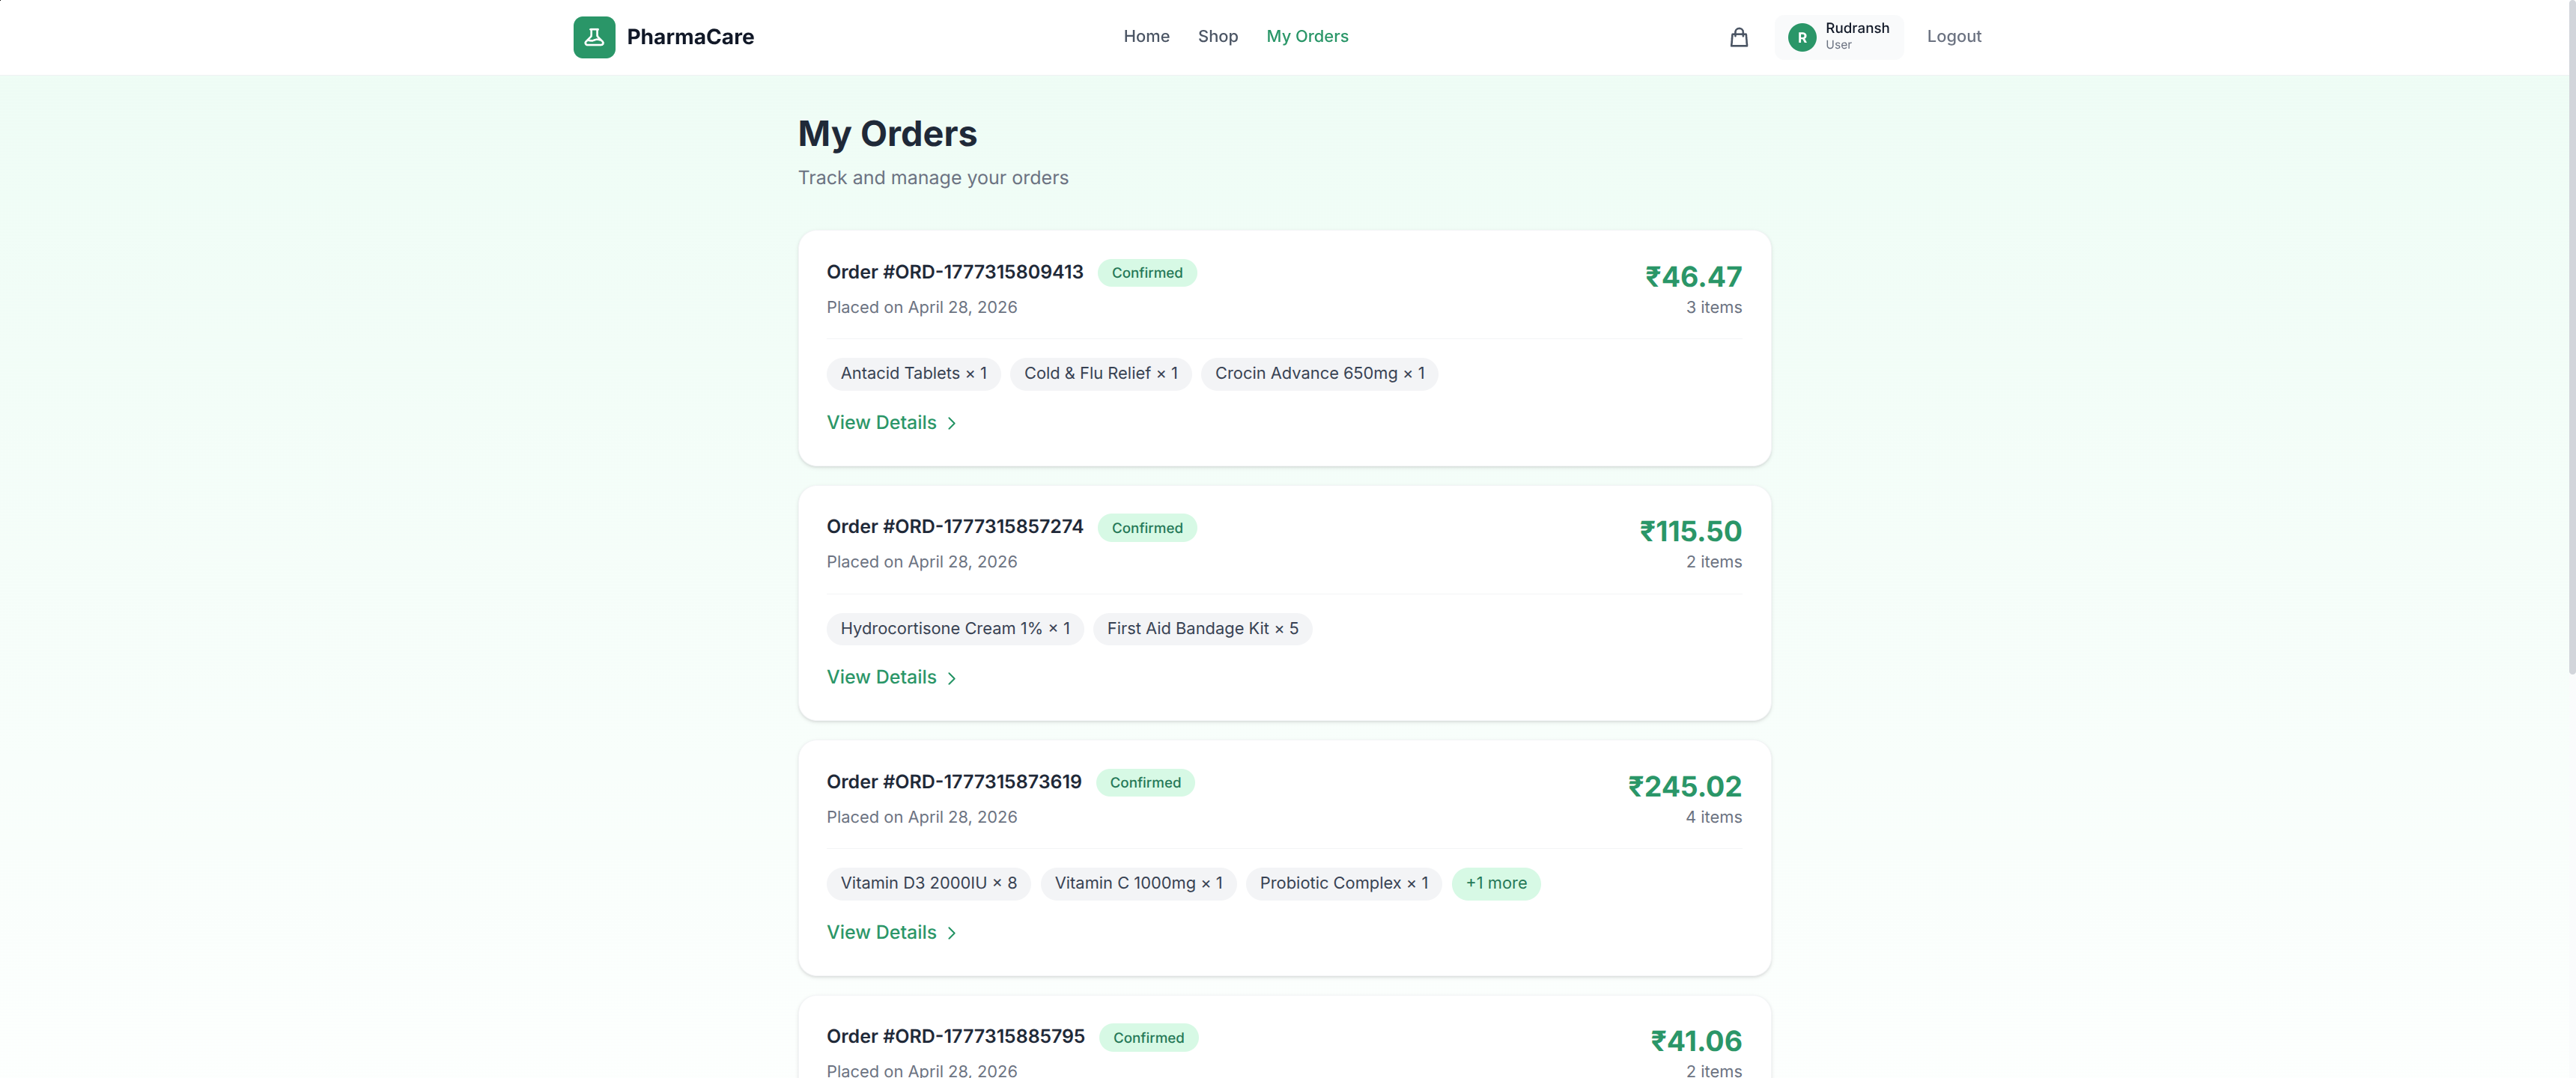Click the My Orders page heading
The height and width of the screenshot is (1078, 2576).
(887, 134)
